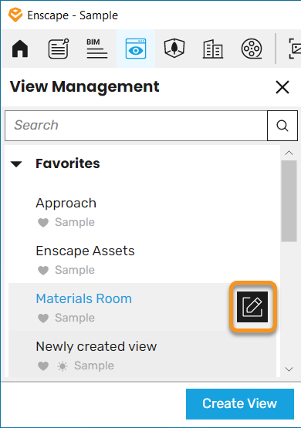Image resolution: width=301 pixels, height=428 pixels.
Task: Edit the Materials Room view
Action: coord(252,307)
